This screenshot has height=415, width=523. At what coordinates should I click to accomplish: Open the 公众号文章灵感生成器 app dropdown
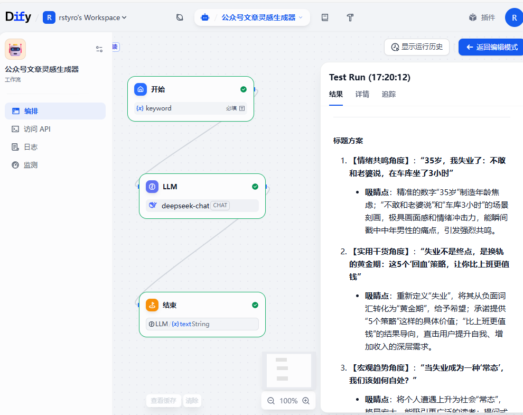pos(258,17)
